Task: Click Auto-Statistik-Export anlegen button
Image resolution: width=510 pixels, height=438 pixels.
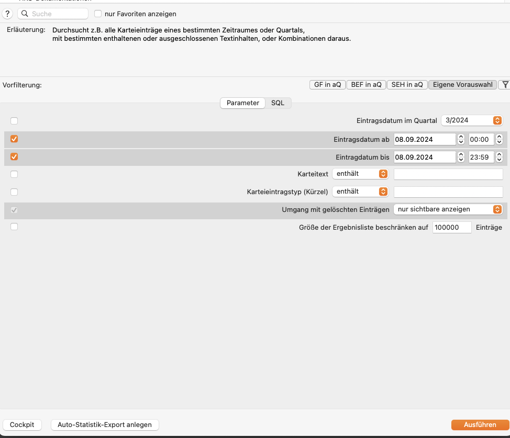Action: [x=105, y=425]
